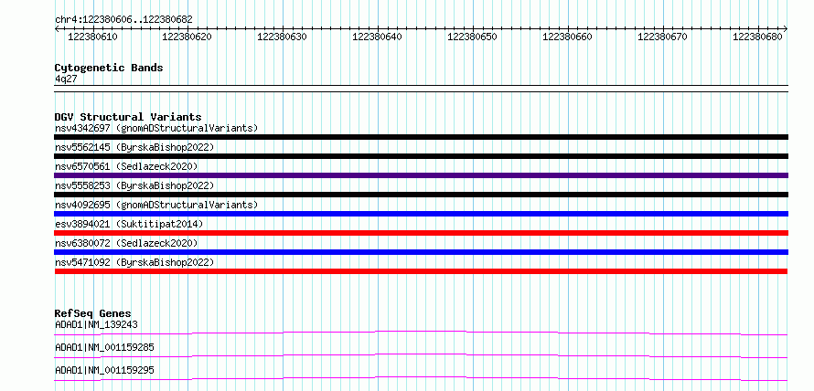
Task: Click the magenta line of ADAD1|NM_001159285
Action: click(x=421, y=355)
